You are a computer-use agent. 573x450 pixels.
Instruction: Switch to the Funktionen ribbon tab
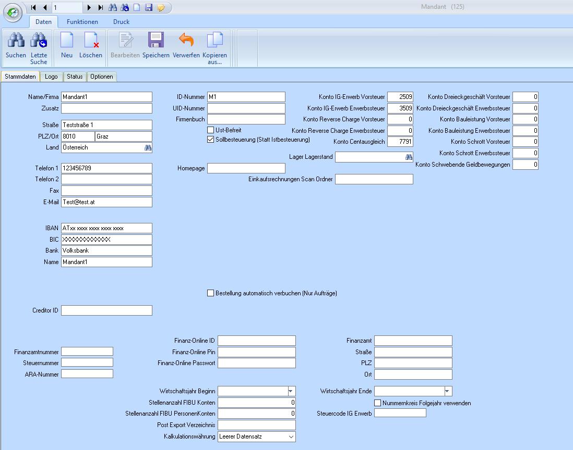tap(82, 22)
